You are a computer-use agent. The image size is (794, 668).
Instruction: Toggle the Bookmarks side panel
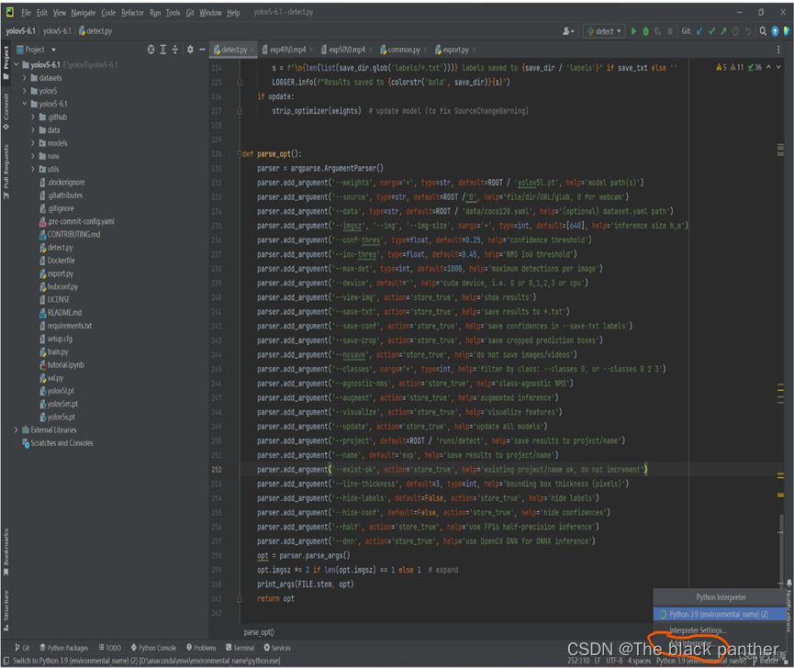pyautogui.click(x=6, y=548)
